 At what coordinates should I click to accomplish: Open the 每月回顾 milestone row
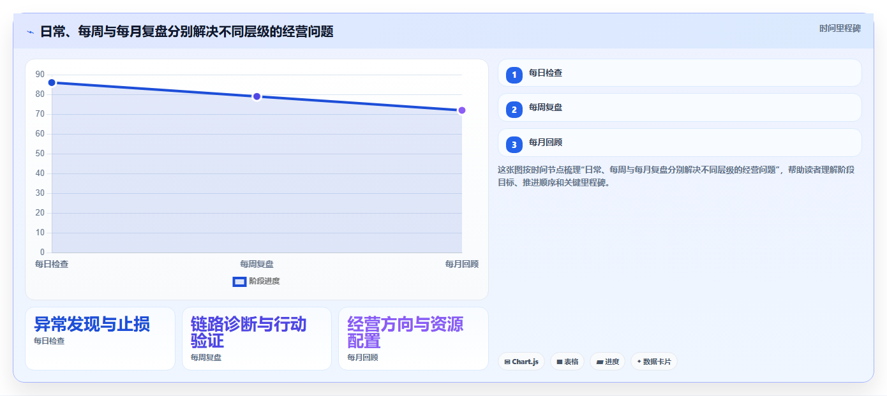[x=680, y=143]
